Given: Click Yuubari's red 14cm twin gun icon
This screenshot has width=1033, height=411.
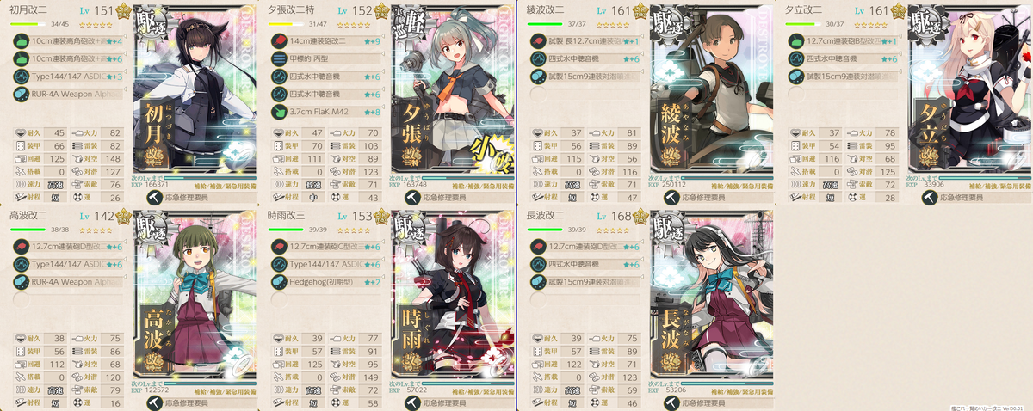Looking at the screenshot, I should tap(281, 40).
